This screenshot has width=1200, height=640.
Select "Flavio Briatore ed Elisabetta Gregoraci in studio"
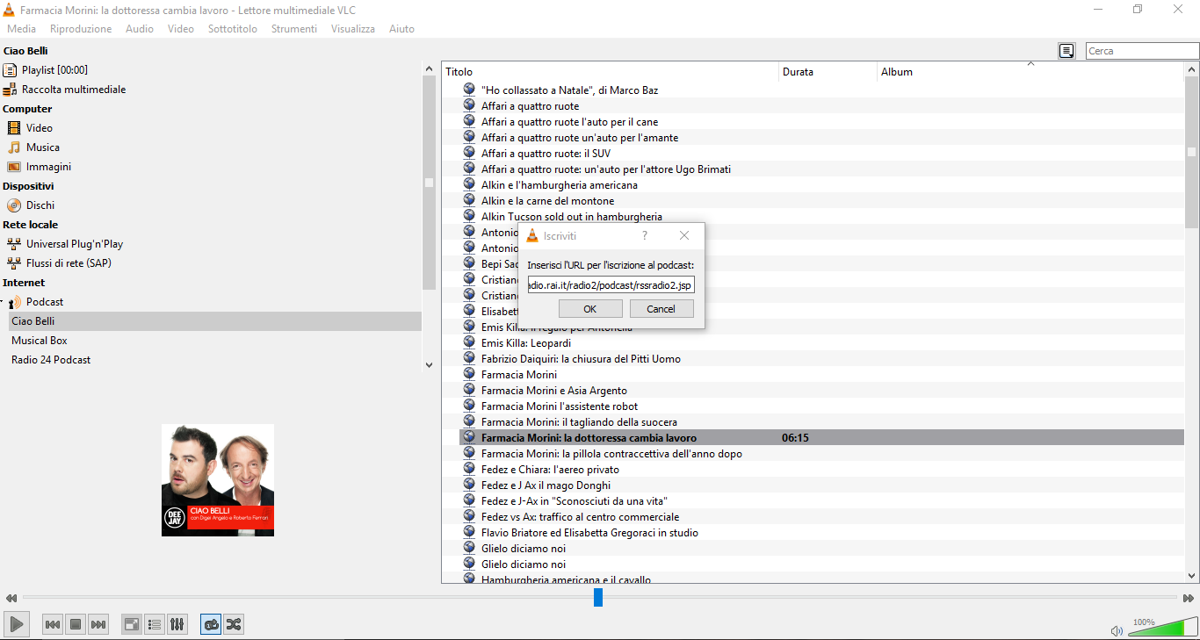[x=589, y=533]
